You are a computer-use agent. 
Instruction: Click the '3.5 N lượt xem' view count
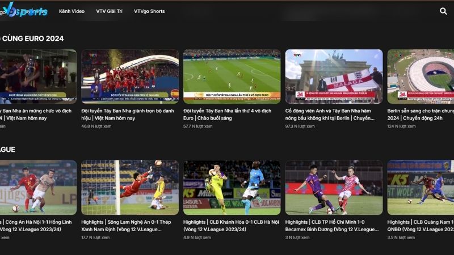401,237
